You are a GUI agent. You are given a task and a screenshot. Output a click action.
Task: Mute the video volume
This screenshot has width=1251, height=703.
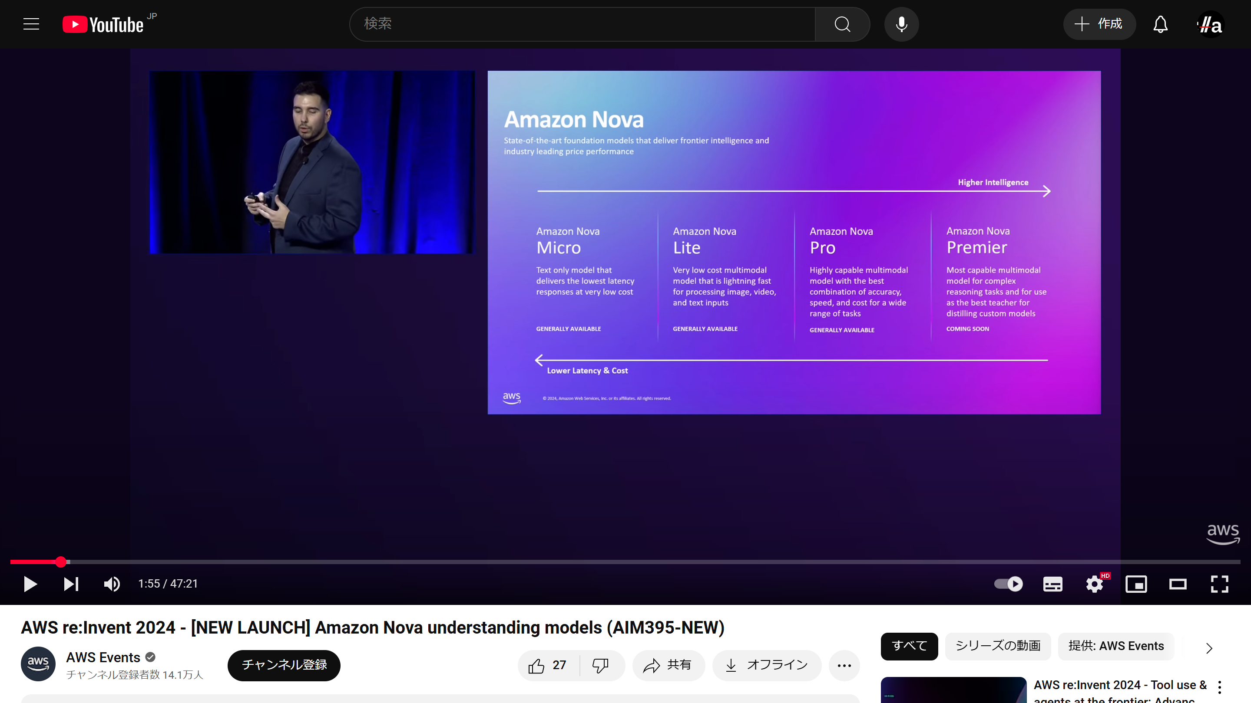coord(112,584)
